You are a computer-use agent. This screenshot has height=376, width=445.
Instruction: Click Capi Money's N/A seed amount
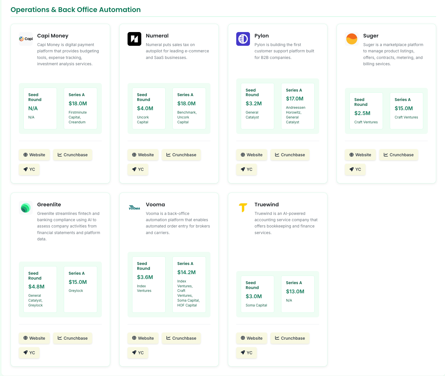[x=33, y=108]
